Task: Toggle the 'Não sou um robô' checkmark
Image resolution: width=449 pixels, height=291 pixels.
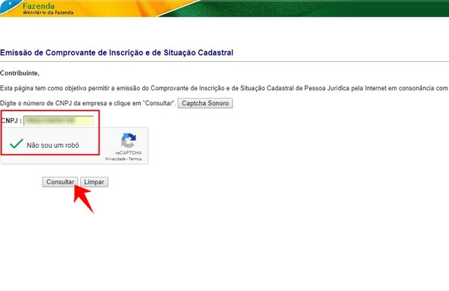Action: (x=16, y=144)
